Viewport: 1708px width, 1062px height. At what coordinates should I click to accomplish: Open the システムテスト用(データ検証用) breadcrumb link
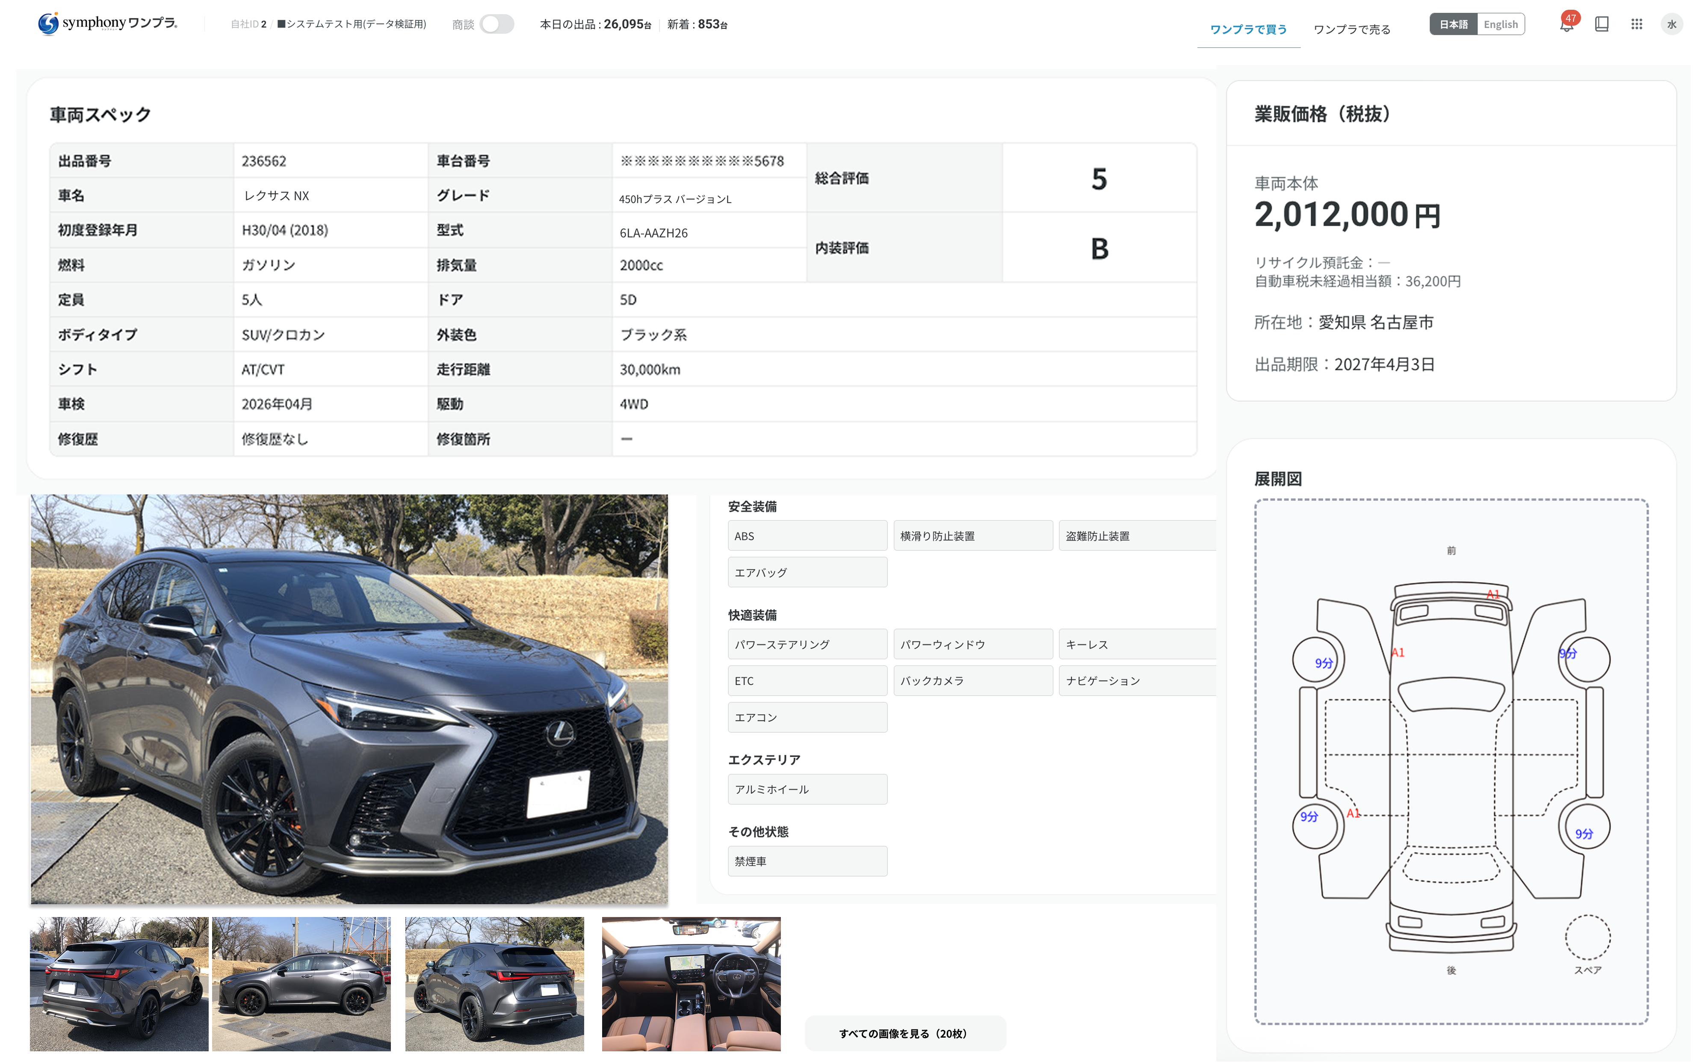(351, 23)
